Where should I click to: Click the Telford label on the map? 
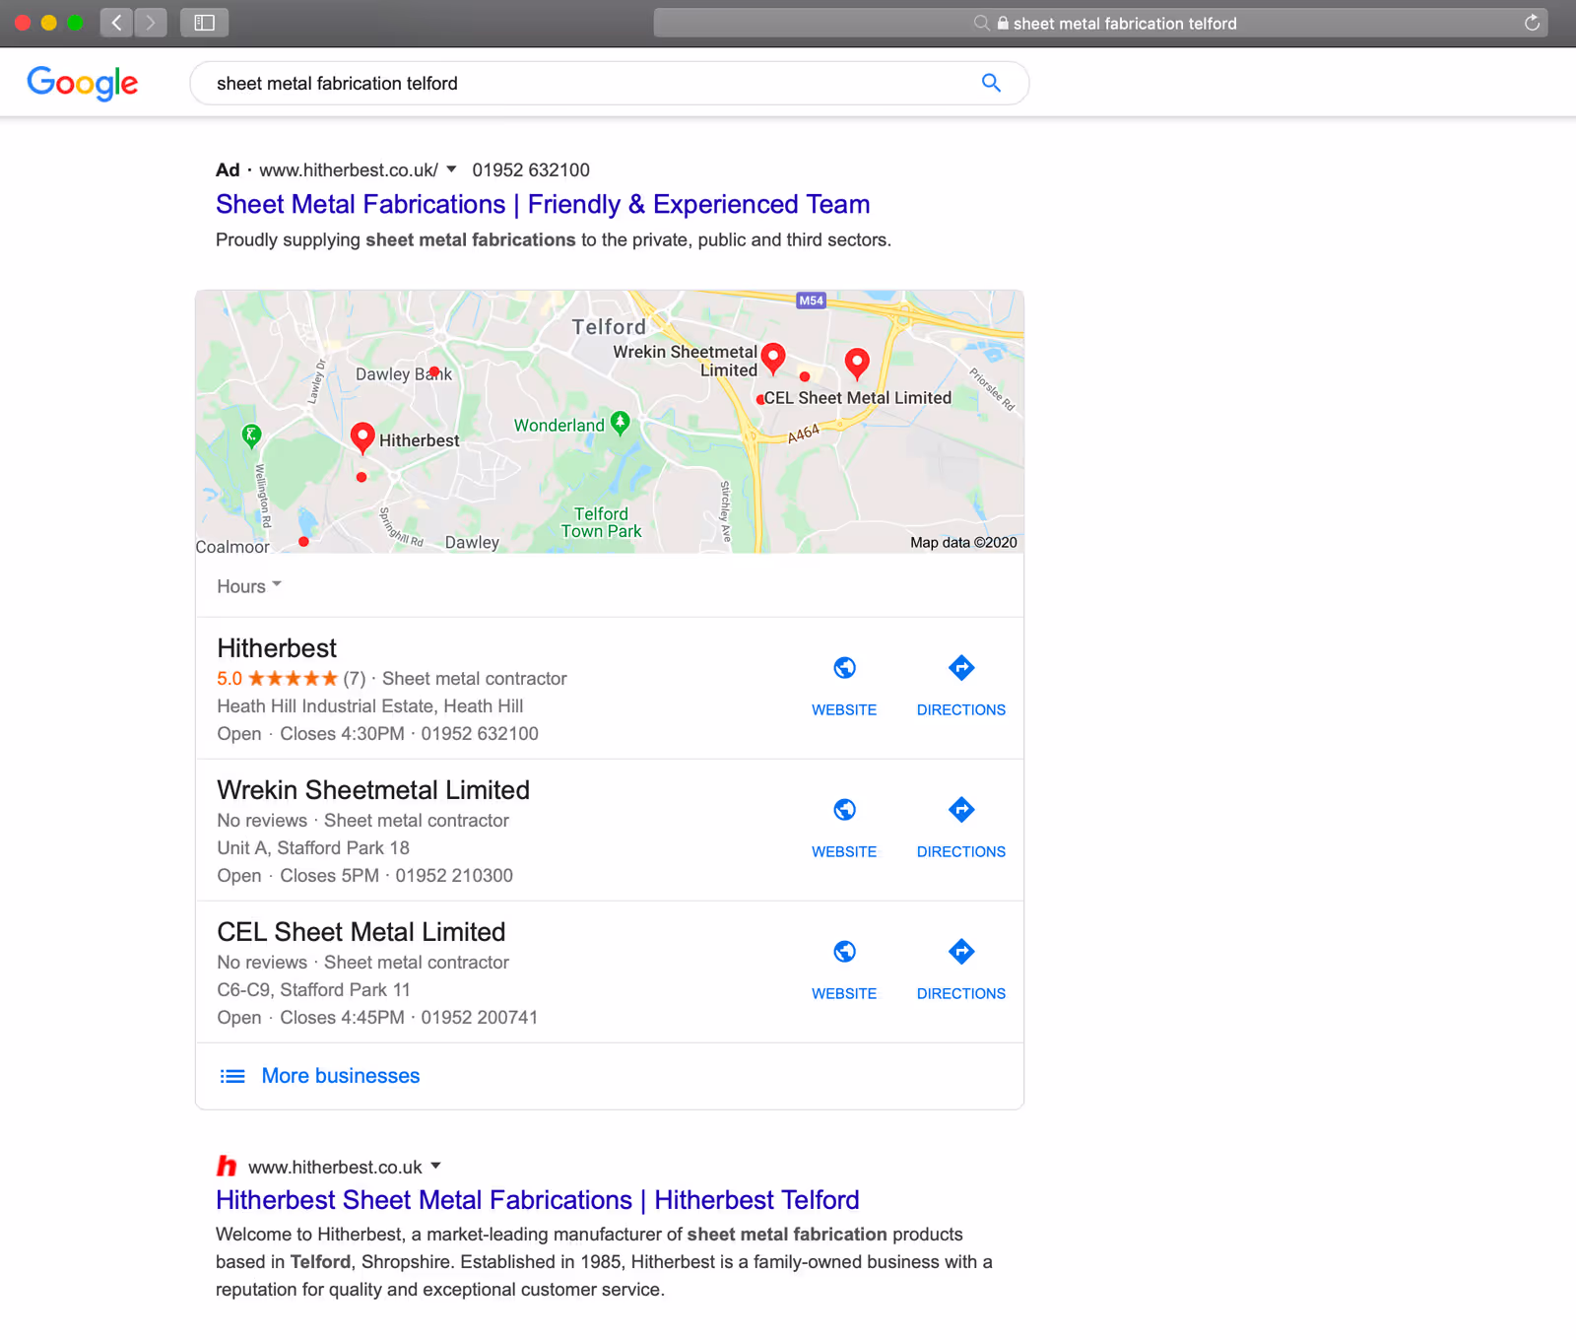[x=609, y=327]
